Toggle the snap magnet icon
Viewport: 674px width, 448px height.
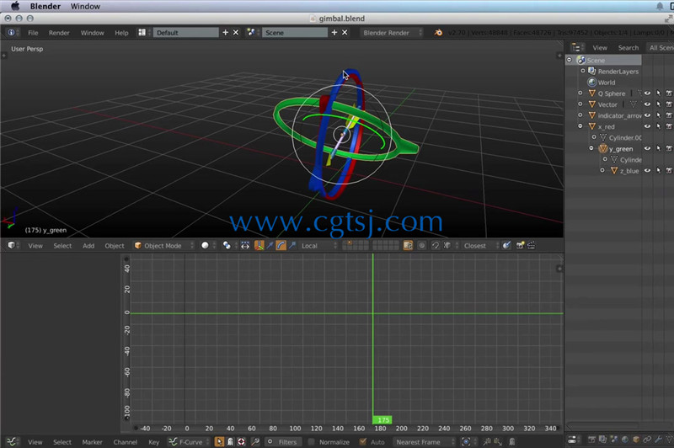pos(436,245)
